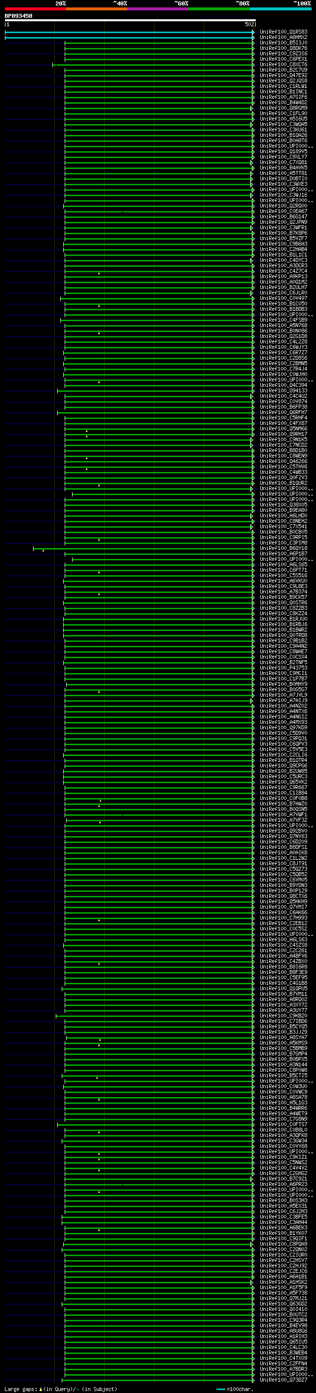Viewport: 316px width, 1393px height.
Task: Click the red ~20% identity legend segment
Action: pos(35,9)
